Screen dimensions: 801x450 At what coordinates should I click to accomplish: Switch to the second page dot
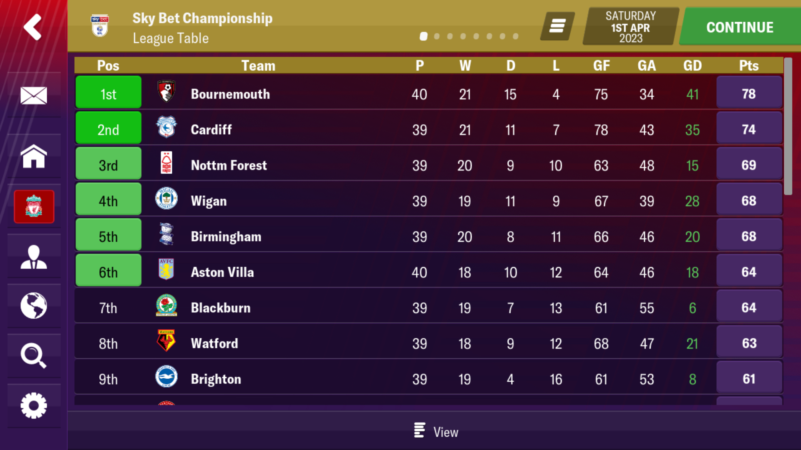click(x=437, y=37)
